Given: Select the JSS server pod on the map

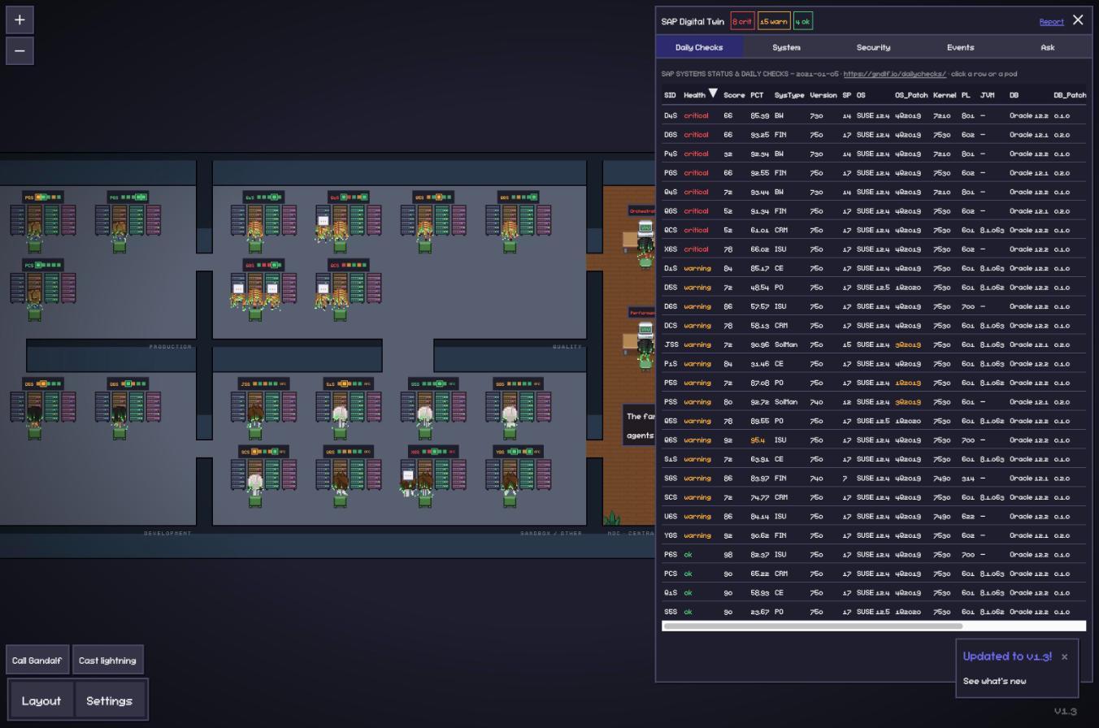Looking at the screenshot, I should 263,407.
